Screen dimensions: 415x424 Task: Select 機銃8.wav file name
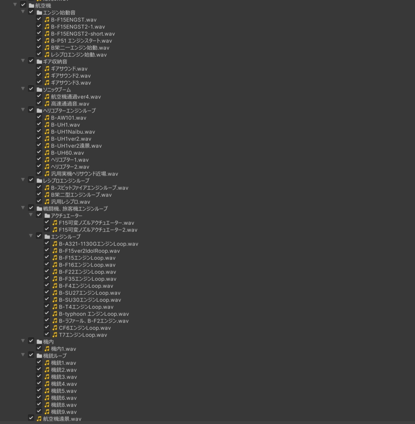[64, 405]
